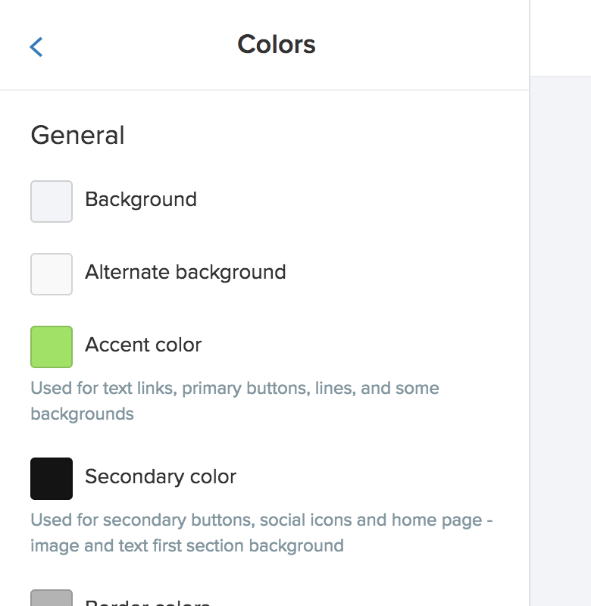
Task: Click the gray preview area beside the panel
Action: coord(561,340)
